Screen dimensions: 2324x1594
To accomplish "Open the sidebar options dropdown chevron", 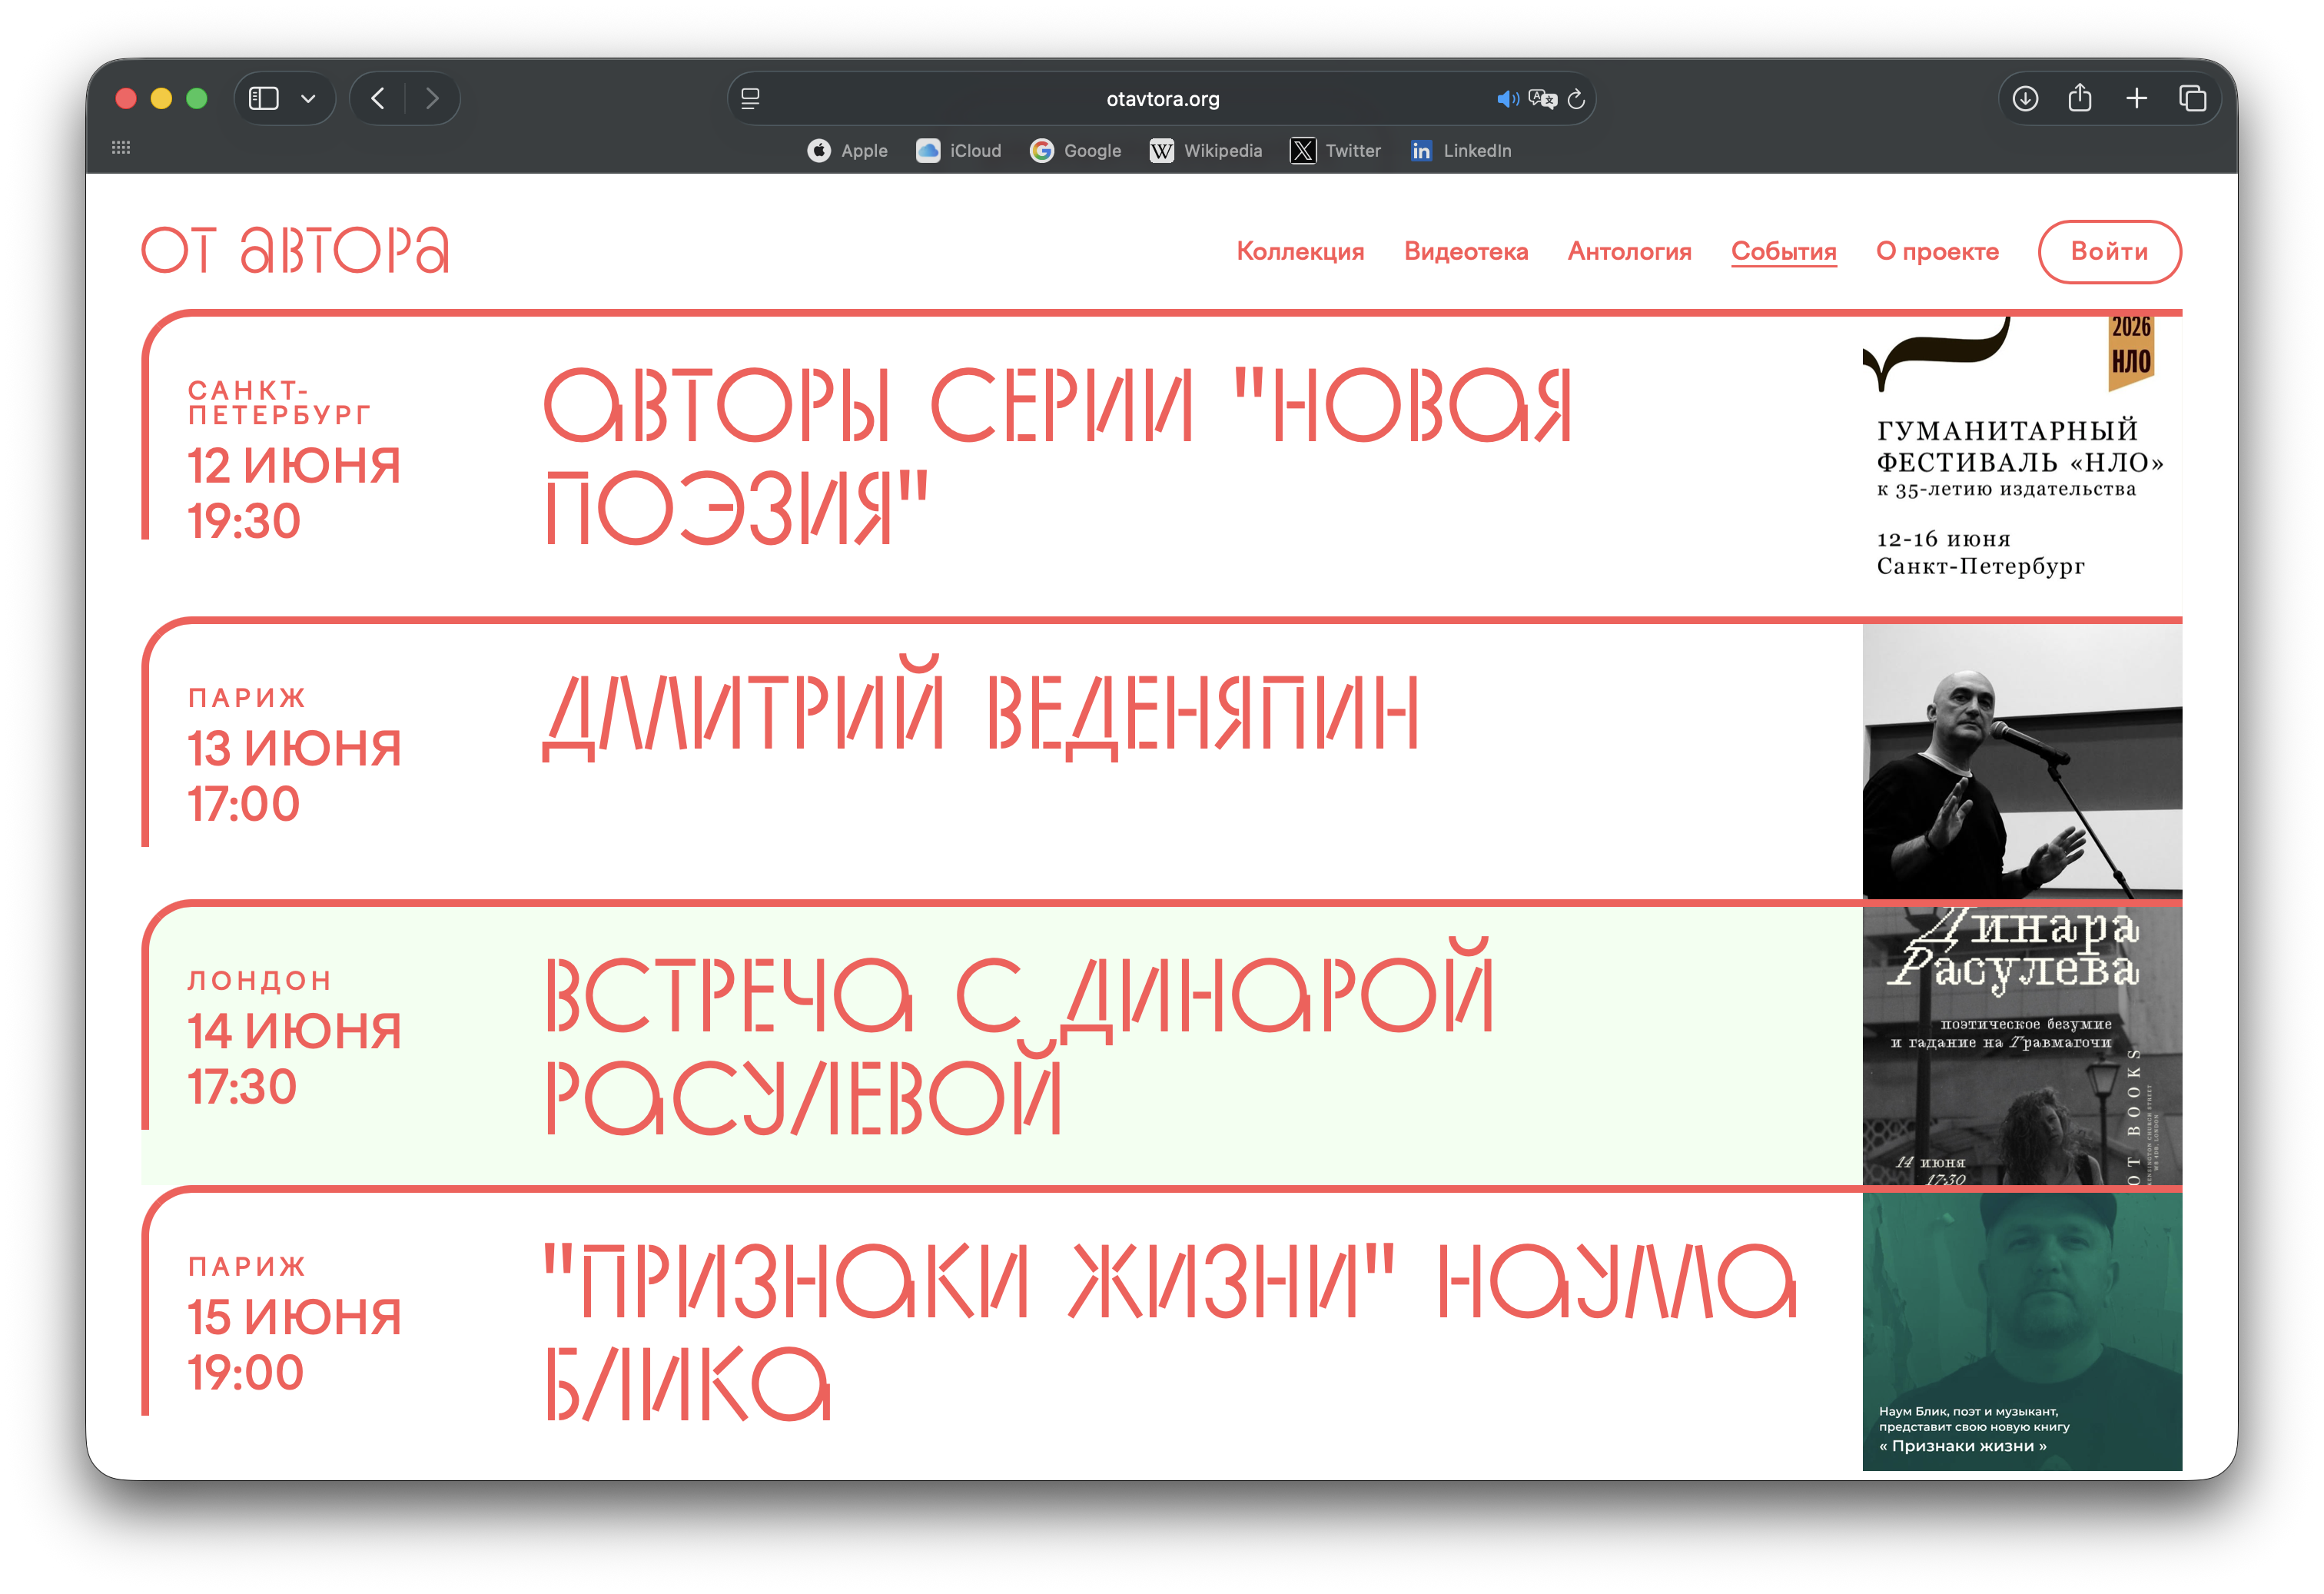I will [308, 99].
